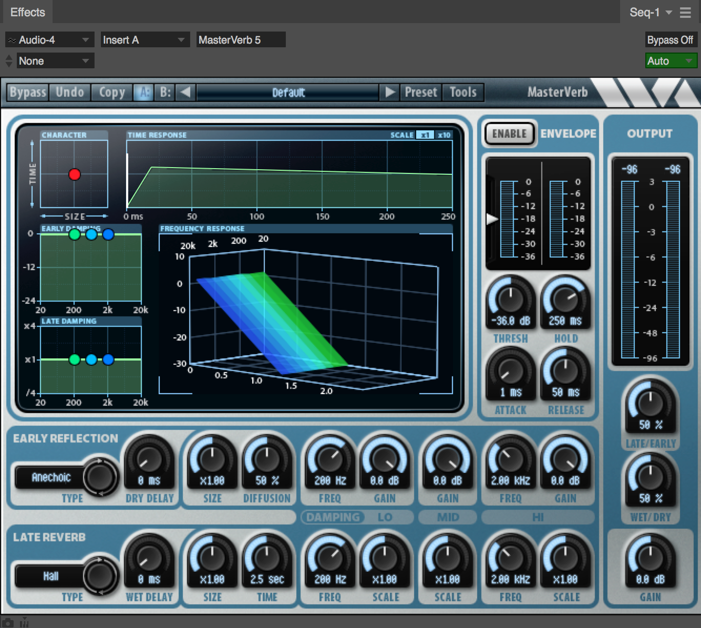Open the Tools menu
Image resolution: width=701 pixels, height=628 pixels.
pos(462,92)
